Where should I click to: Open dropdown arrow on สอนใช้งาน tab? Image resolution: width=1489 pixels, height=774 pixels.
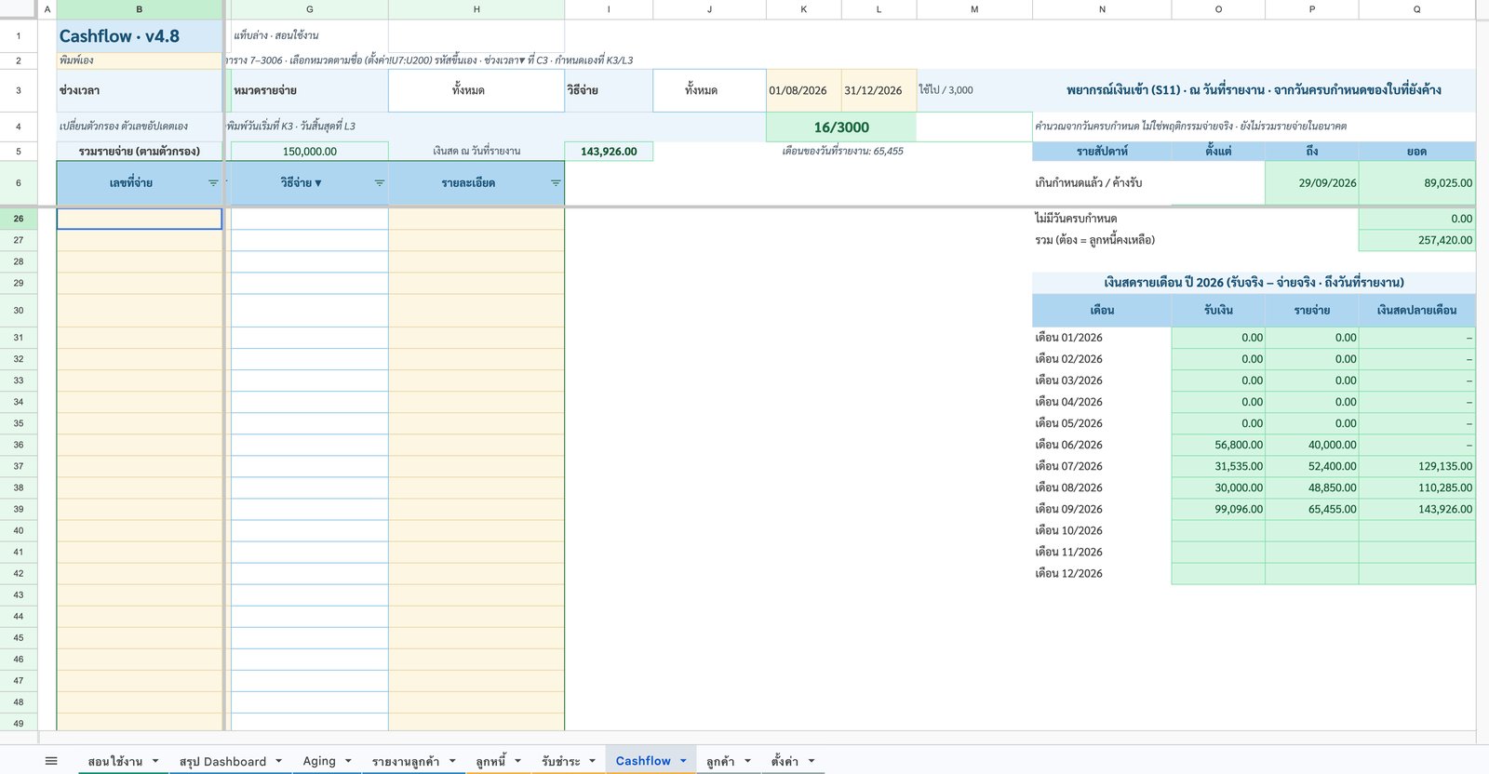coord(155,761)
